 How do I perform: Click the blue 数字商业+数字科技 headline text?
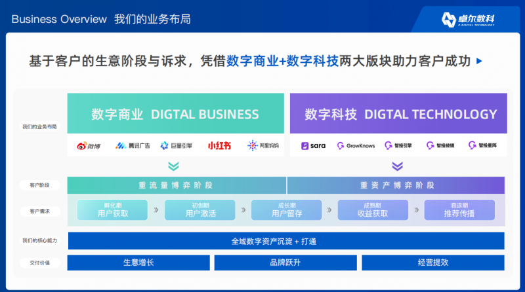tap(283, 61)
